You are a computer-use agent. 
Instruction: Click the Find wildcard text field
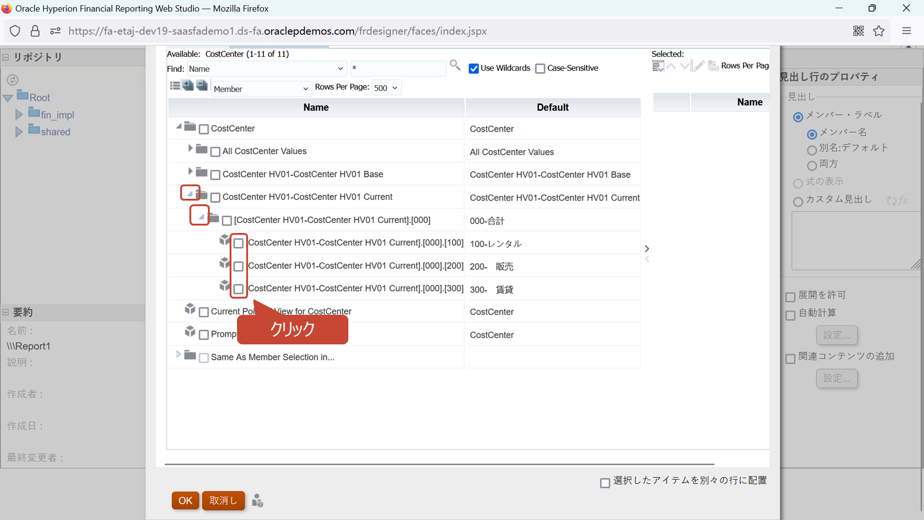(x=397, y=68)
